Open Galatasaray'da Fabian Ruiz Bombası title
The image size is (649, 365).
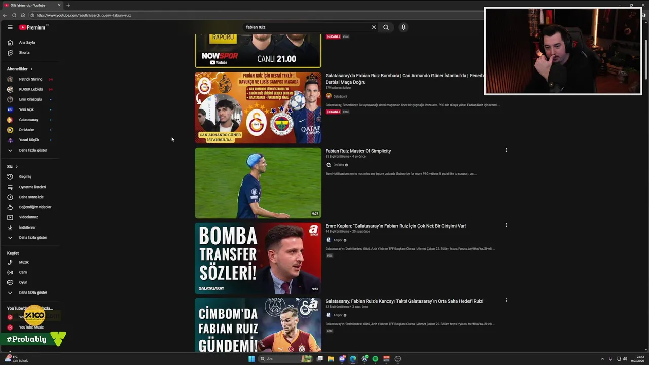tap(404, 79)
